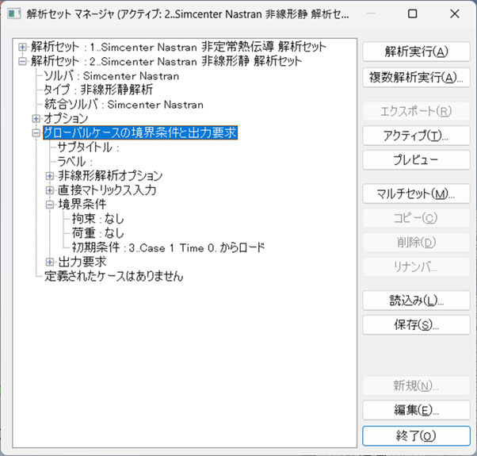Select 非線形解析オプション item
The width and height of the screenshot is (477, 456).
110,176
